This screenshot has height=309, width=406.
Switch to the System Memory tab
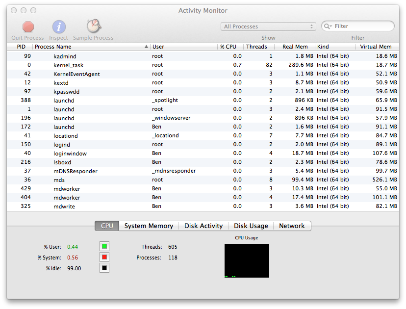(x=149, y=226)
